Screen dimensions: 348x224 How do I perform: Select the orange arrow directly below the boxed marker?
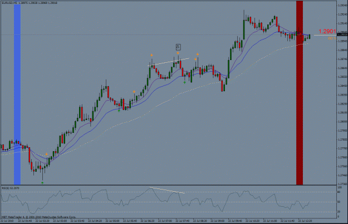coord(178,53)
